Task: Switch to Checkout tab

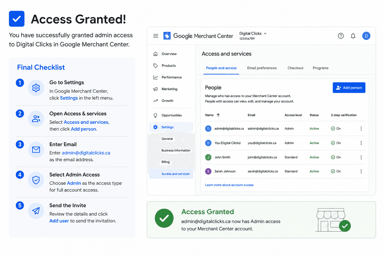Action: pos(296,68)
